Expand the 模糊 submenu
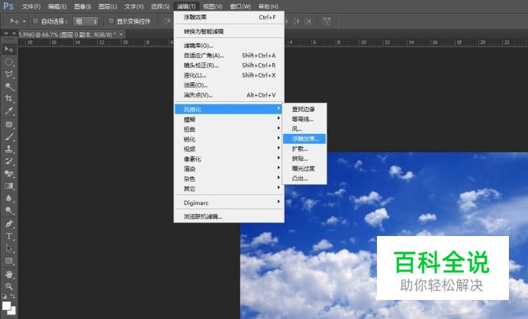This screenshot has width=528, height=319. [229, 119]
